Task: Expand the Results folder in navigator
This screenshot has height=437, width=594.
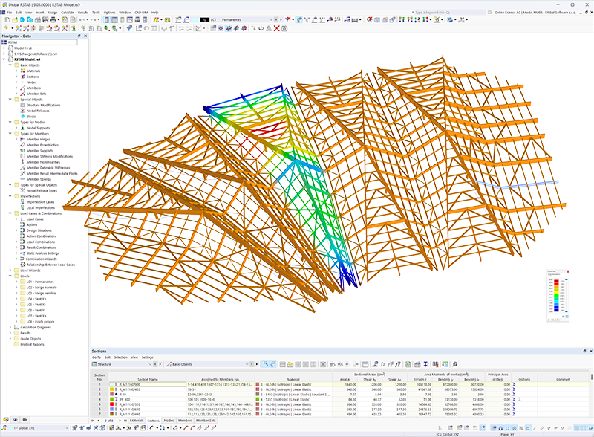Action: (10, 333)
